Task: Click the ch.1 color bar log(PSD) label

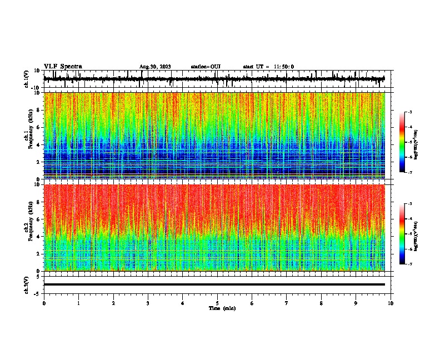Action: pos(416,144)
